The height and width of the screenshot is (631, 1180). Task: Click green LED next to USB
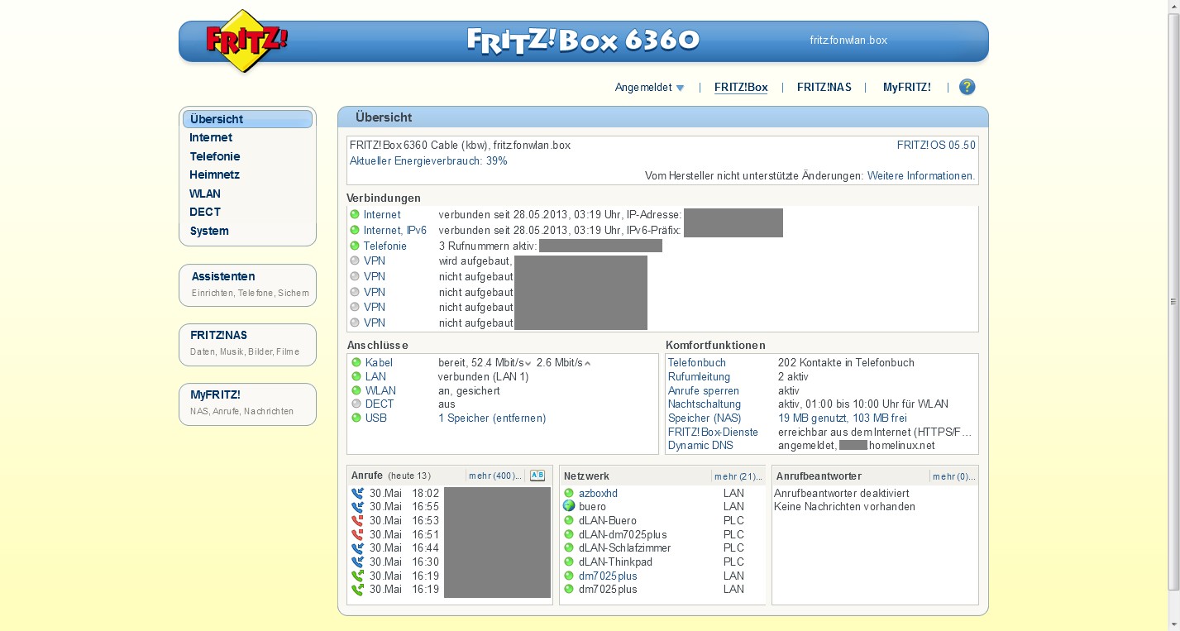[356, 418]
